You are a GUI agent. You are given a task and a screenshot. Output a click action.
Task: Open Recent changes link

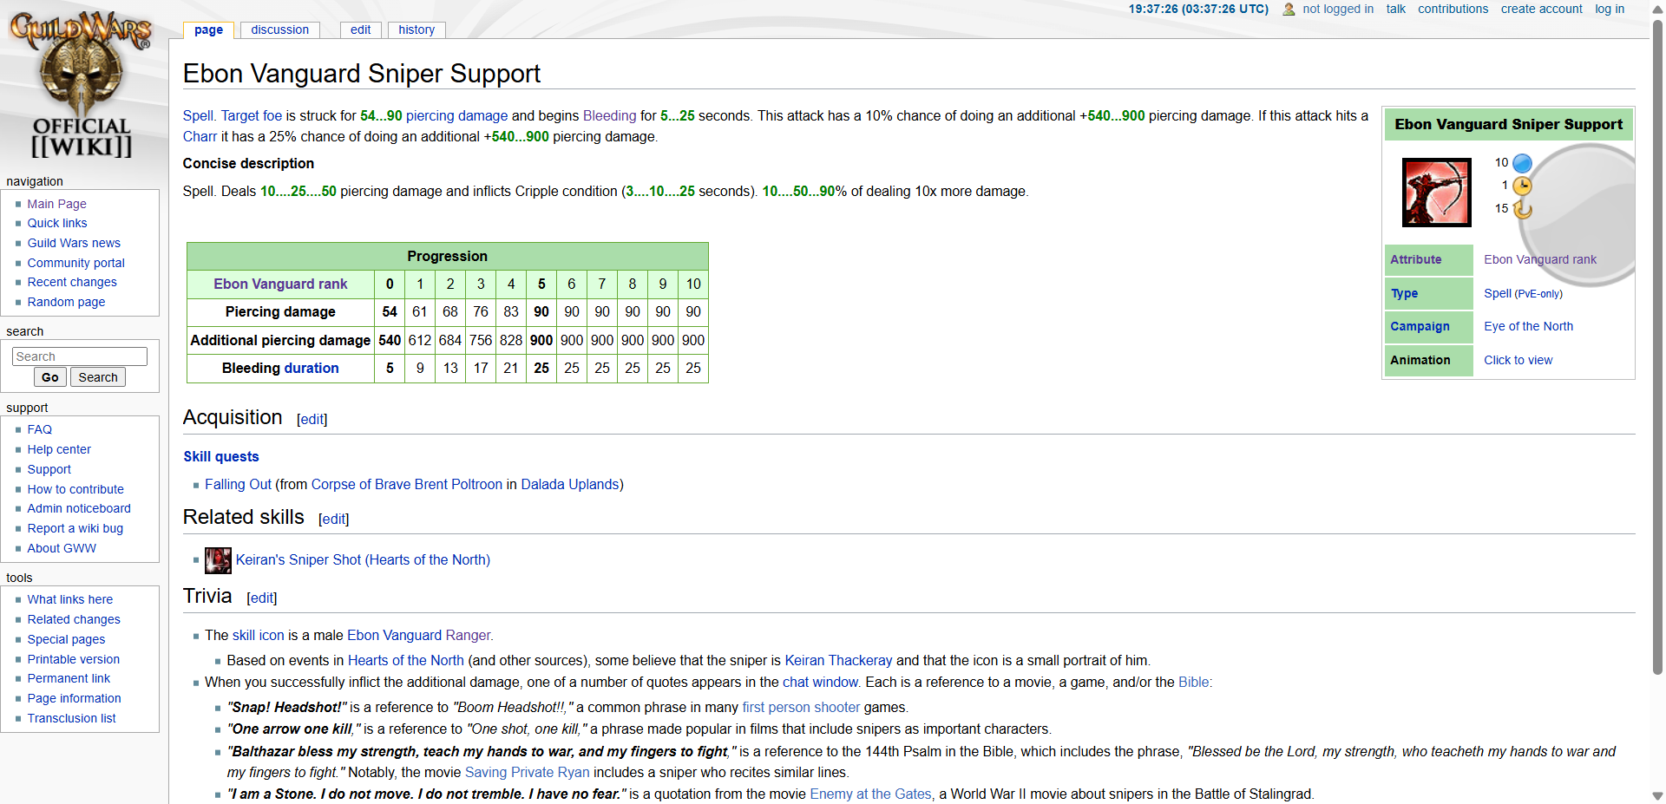[72, 282]
